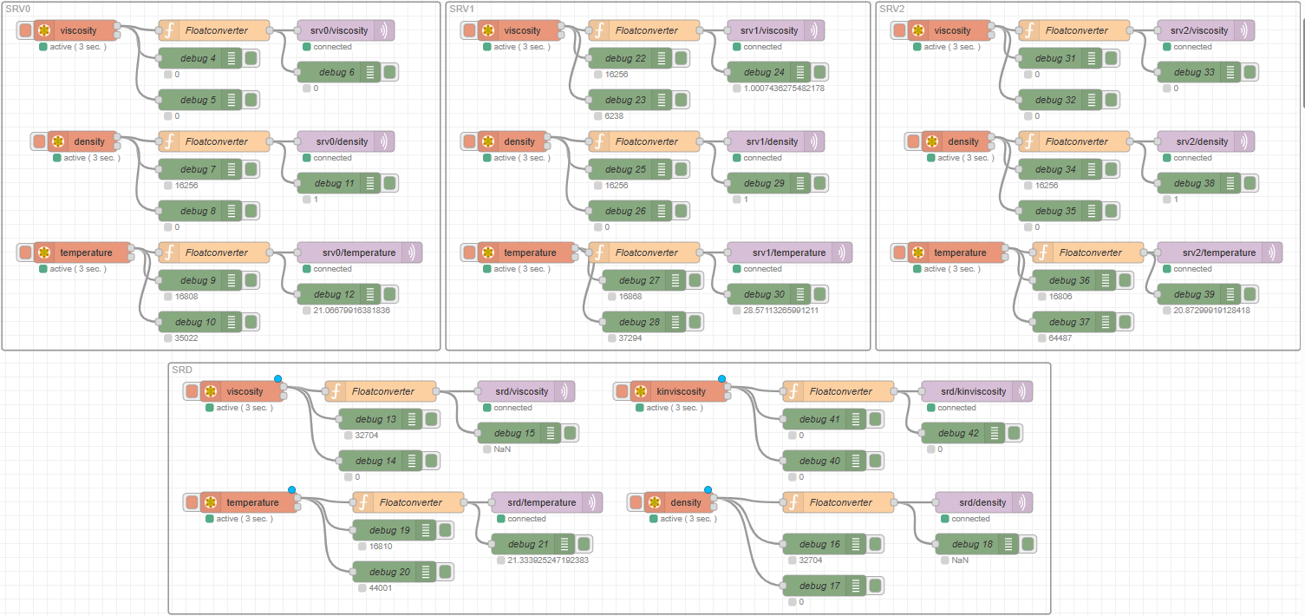Click the srv2/viscosity MQTT signal icon
Screen dimensions: 1305x616
[x=1245, y=30]
